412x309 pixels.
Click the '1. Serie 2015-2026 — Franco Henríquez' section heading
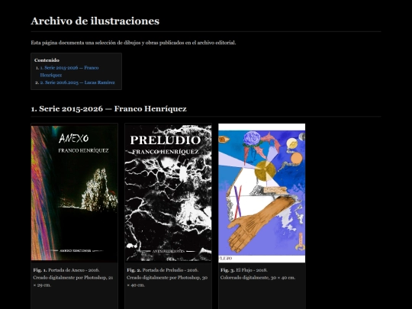[x=109, y=108]
